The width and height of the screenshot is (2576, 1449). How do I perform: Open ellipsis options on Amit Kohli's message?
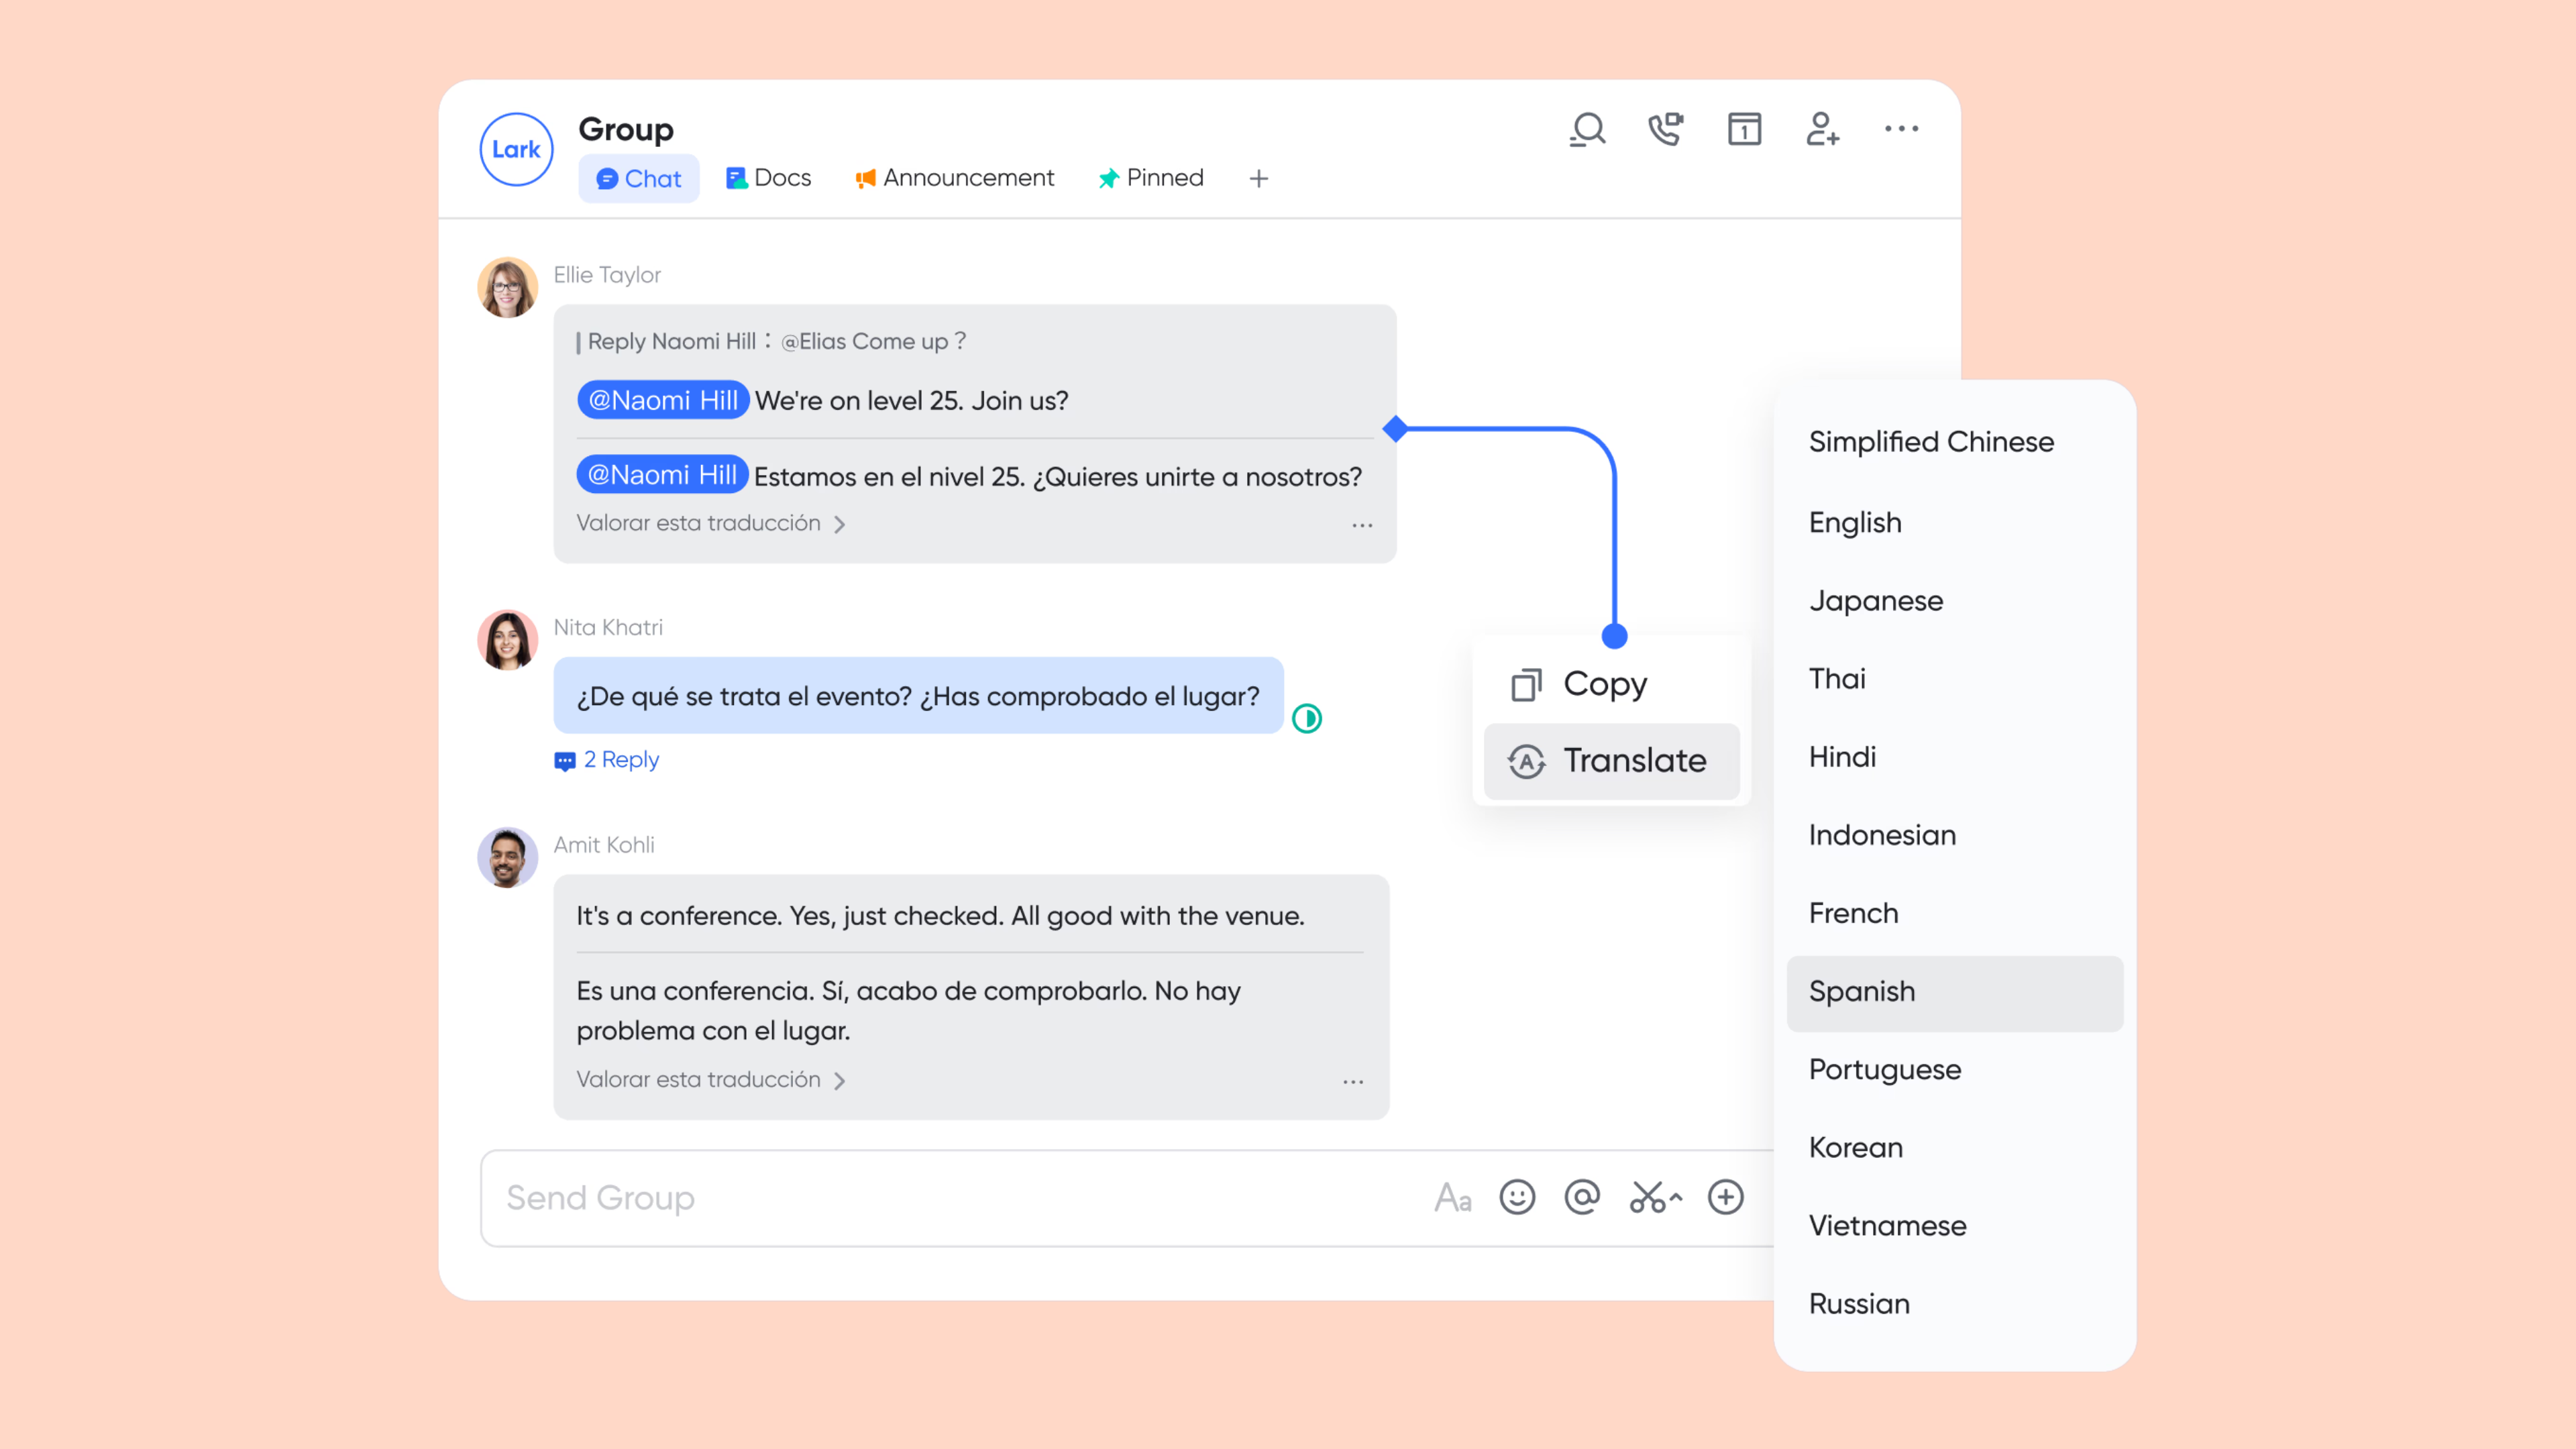pyautogui.click(x=1353, y=1082)
